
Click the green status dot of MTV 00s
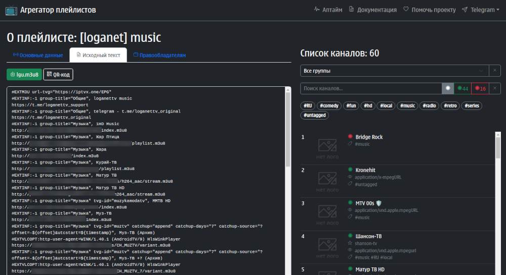click(350, 203)
